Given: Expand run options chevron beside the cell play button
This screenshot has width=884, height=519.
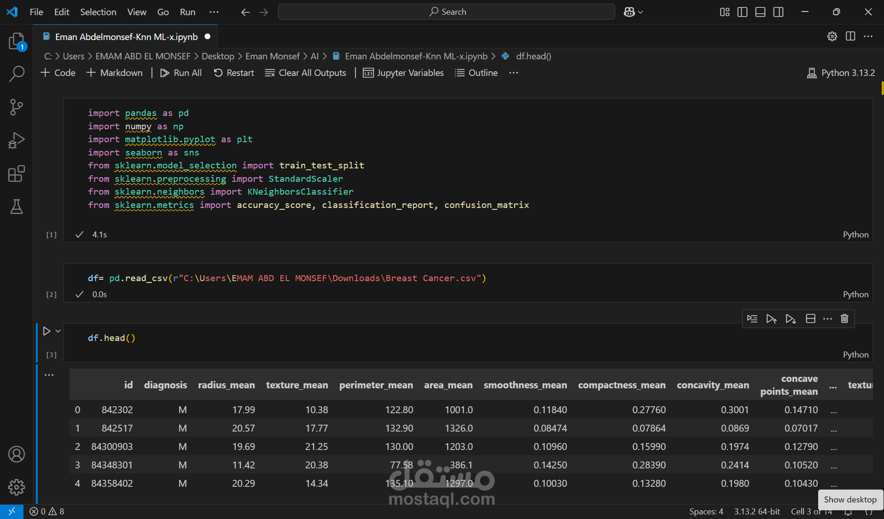Looking at the screenshot, I should (58, 331).
